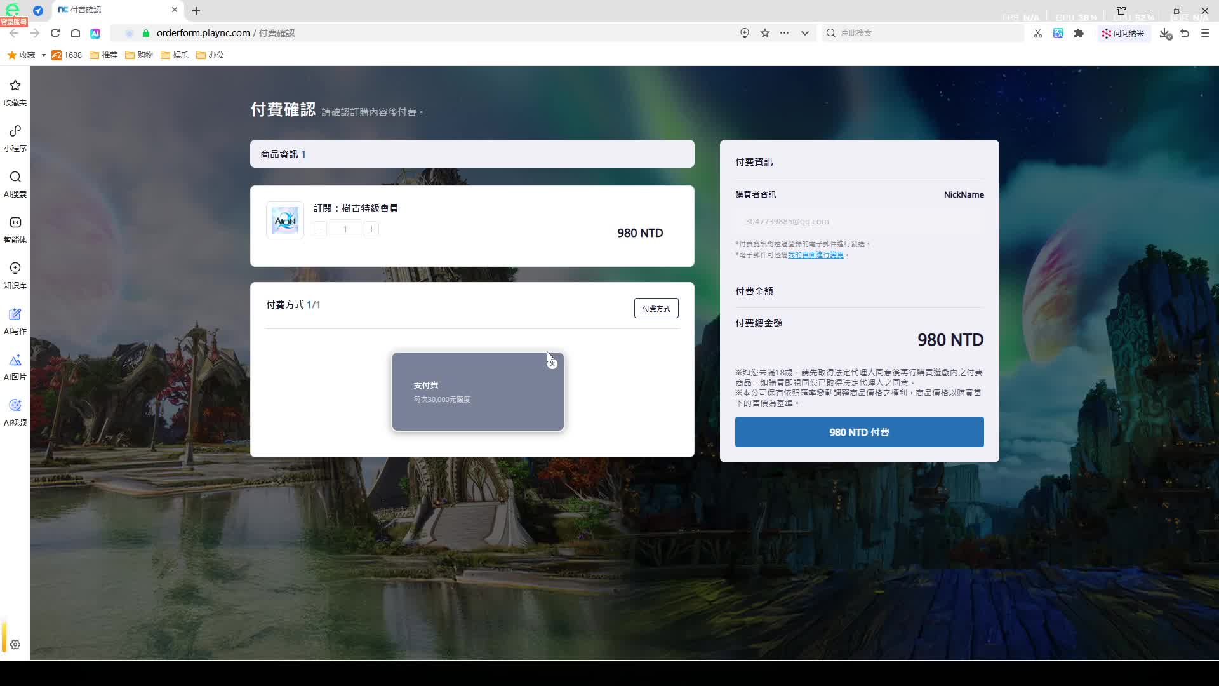Switch to the 付費確認 browser tab
This screenshot has height=686, width=1219.
(x=102, y=10)
